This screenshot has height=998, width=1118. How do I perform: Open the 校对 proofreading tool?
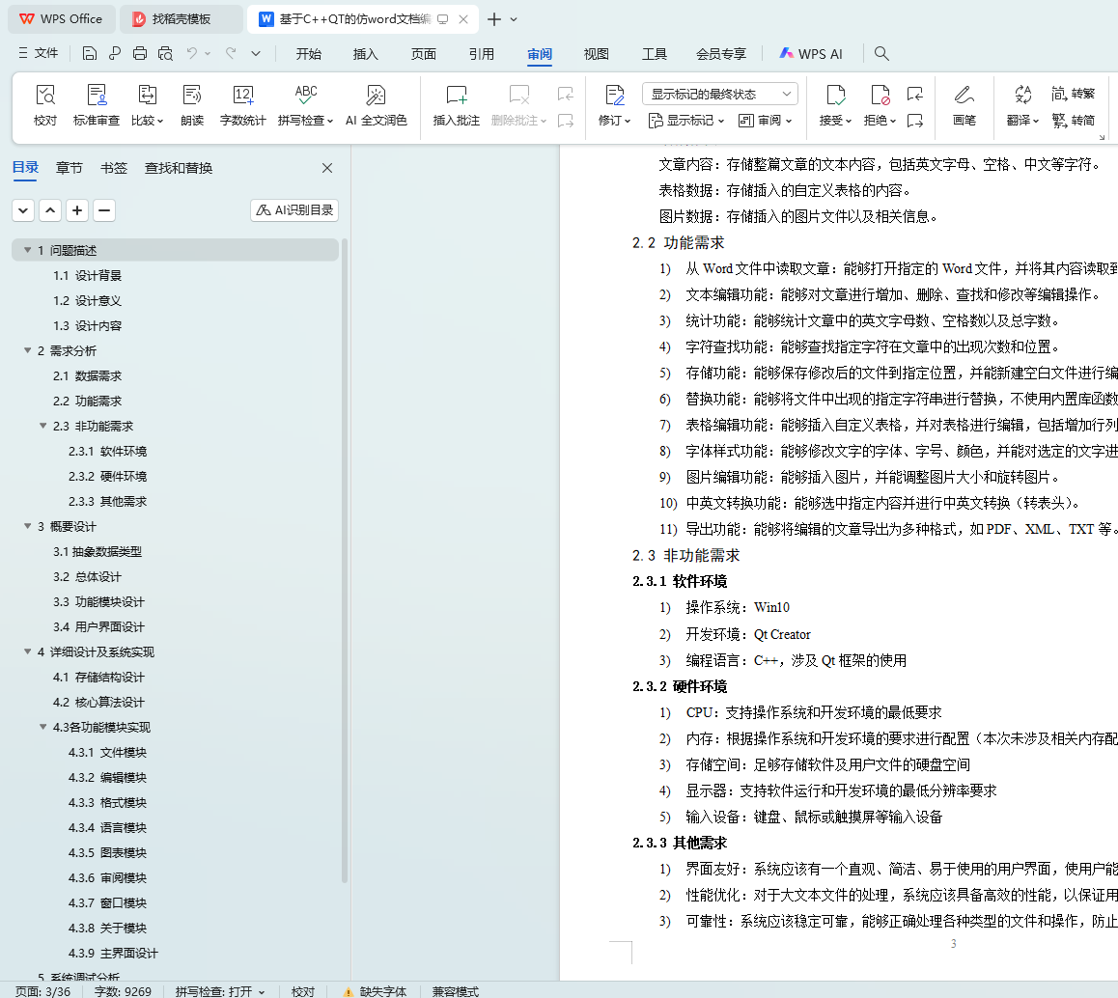[x=45, y=105]
